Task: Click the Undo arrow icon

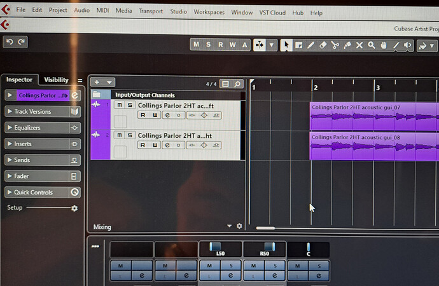Action: coord(10,42)
